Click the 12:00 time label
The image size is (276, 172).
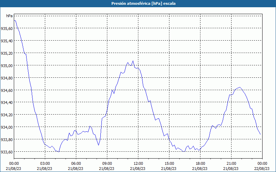pyautogui.click(x=138, y=164)
